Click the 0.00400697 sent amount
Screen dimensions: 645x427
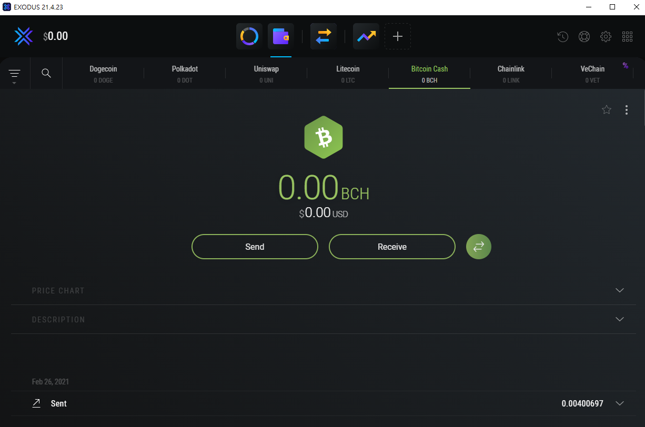(x=582, y=403)
